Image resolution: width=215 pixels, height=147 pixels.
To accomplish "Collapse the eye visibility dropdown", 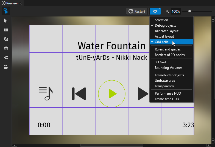I will pos(155,11).
